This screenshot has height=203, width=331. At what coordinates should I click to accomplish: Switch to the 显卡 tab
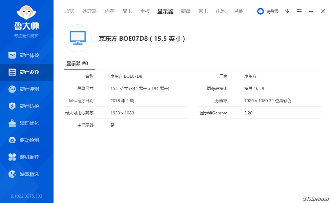pyautogui.click(x=127, y=11)
